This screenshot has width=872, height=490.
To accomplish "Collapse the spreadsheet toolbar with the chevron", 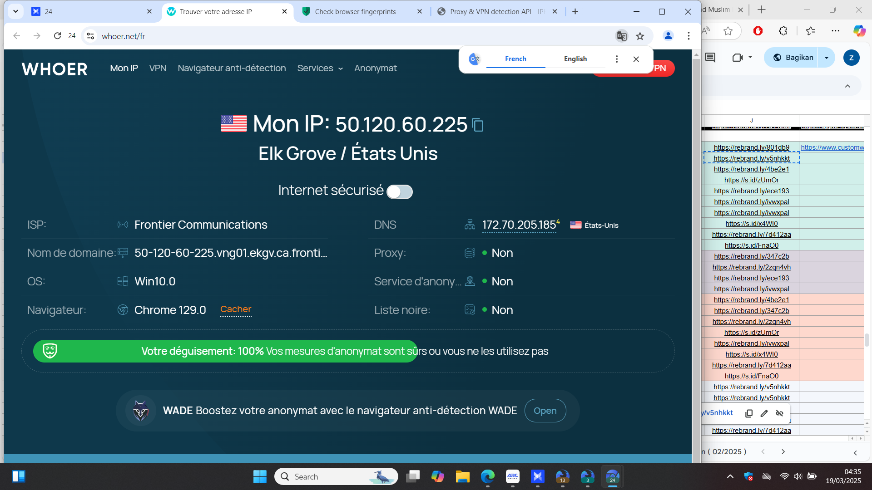I will tap(847, 86).
